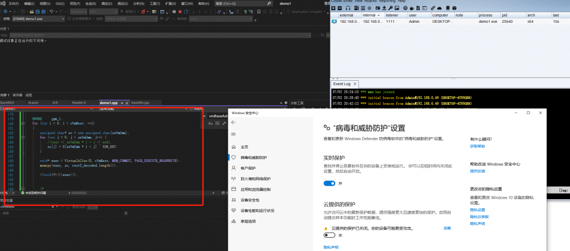Click the Windows Security back arrow

233,122
